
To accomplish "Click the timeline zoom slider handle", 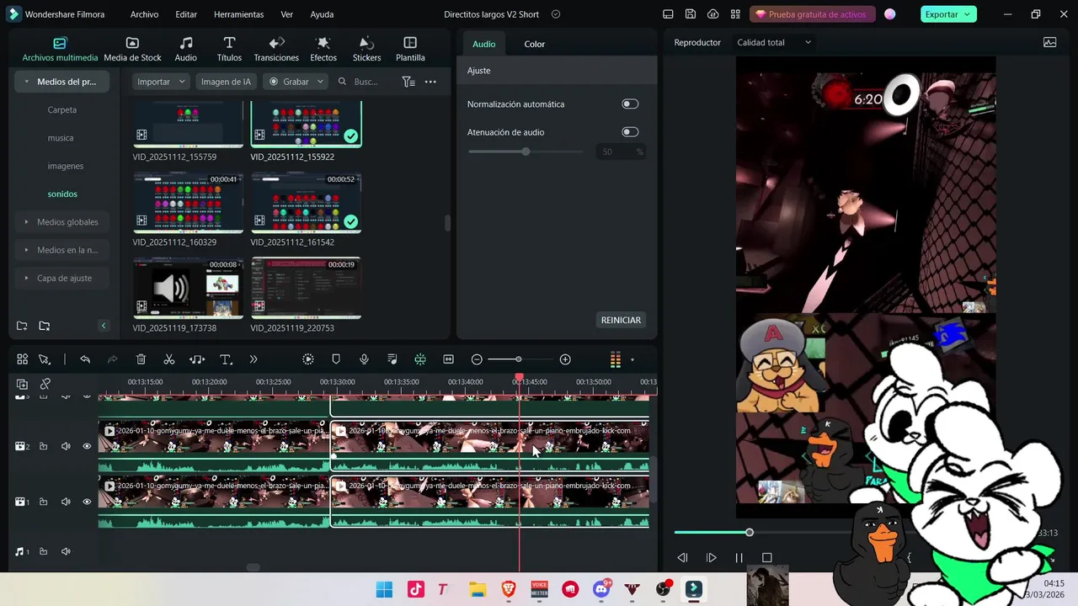I will tap(519, 359).
